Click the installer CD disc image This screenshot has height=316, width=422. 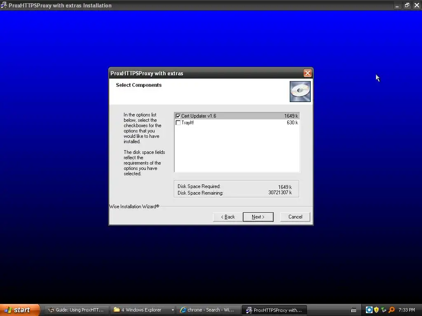tap(300, 92)
